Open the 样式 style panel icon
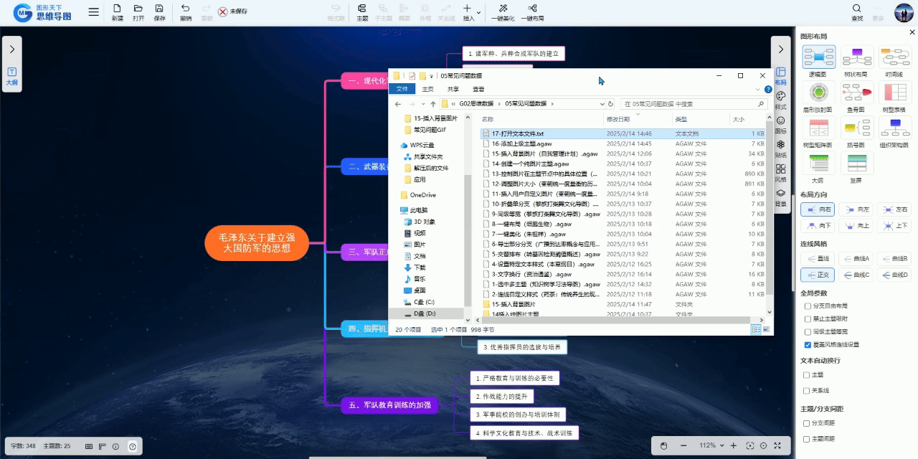The width and height of the screenshot is (918, 459). coord(781,96)
